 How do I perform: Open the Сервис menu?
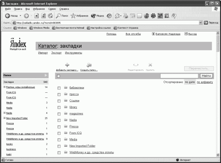coord(52,9)
